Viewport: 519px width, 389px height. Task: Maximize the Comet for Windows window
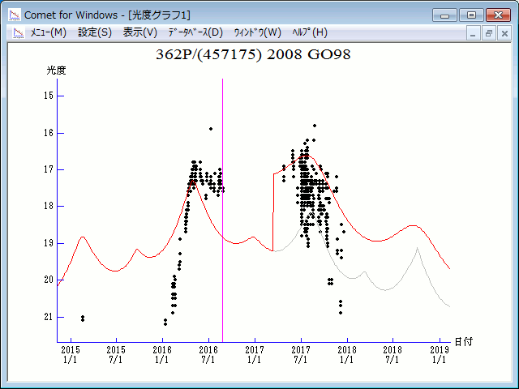(470, 15)
